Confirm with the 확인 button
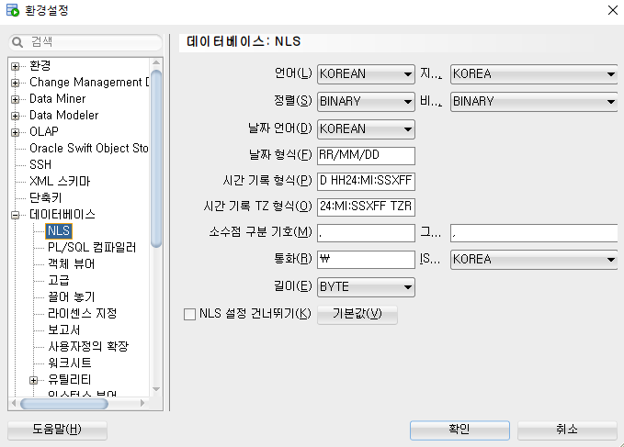The width and height of the screenshot is (624, 447). coord(459,430)
